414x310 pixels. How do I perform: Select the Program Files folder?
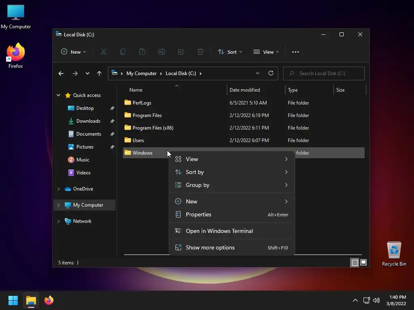click(244, 115)
